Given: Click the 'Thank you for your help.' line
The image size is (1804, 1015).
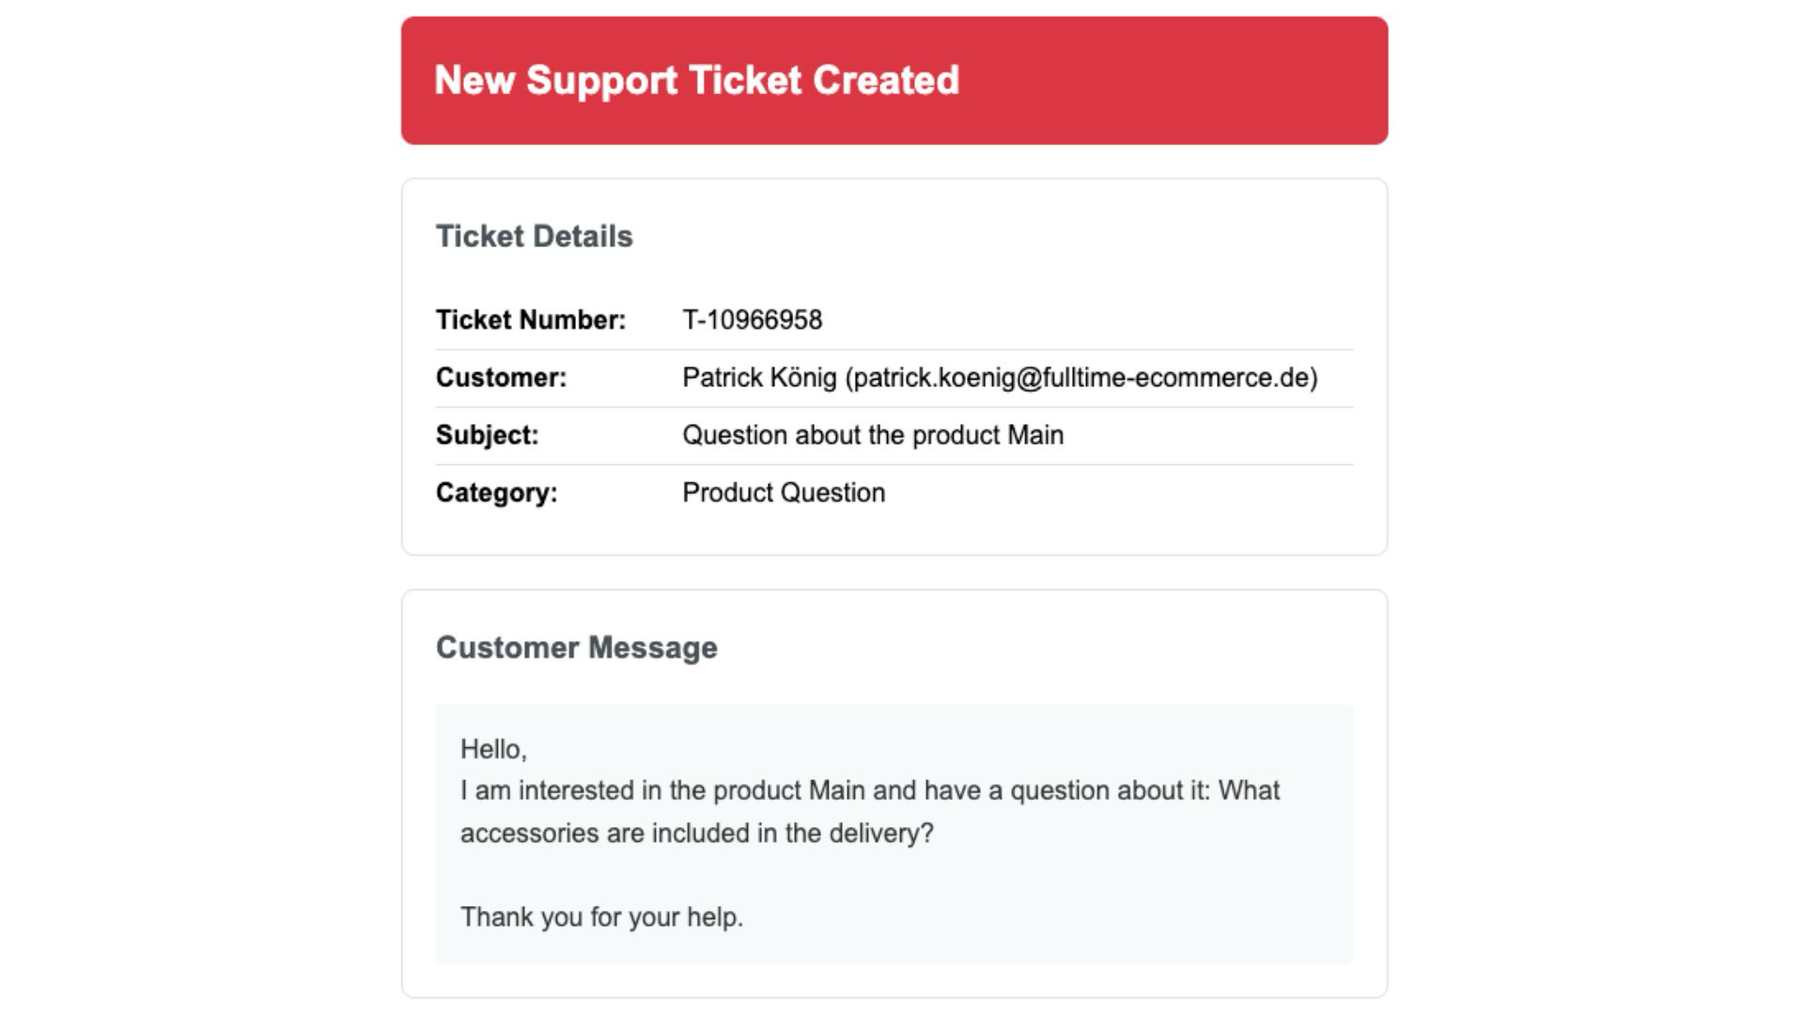Looking at the screenshot, I should 601,916.
